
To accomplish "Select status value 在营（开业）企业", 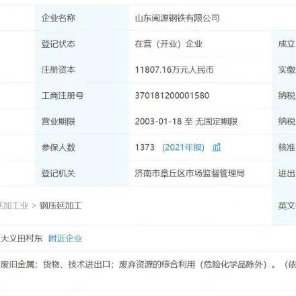I will pos(169,44).
